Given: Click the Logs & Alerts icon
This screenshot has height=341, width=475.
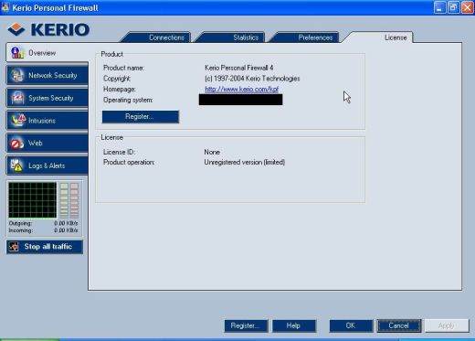Looking at the screenshot, I should pyautogui.click(x=16, y=165).
